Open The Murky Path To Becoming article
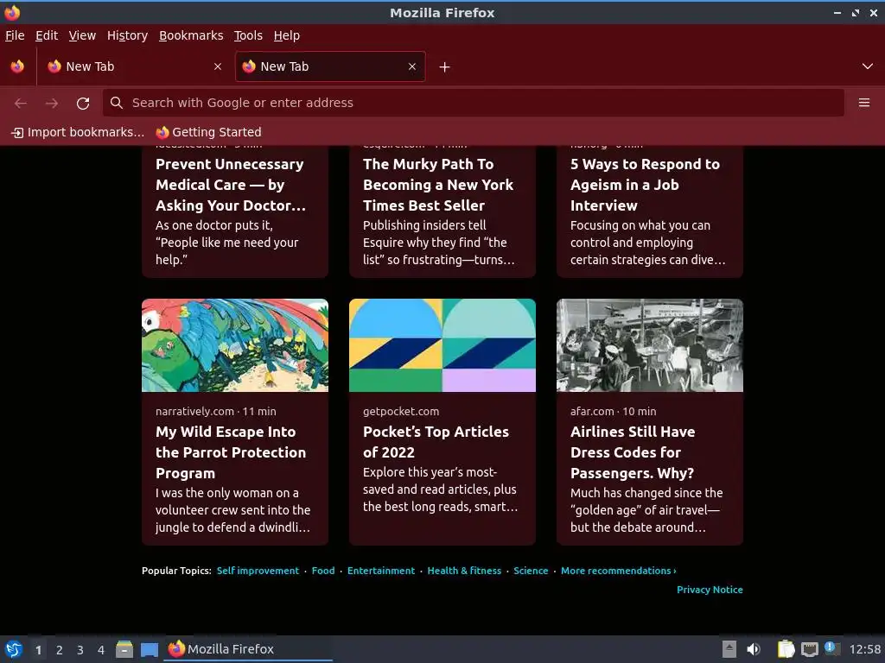Screen dimensions: 885x663 (x=438, y=185)
